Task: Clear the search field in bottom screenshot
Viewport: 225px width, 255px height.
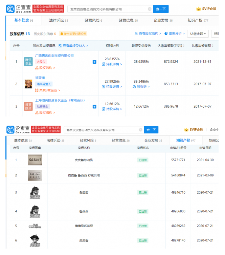Action: coord(141,130)
